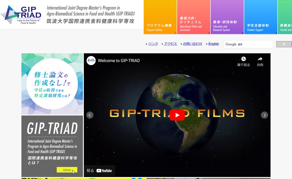Open the プログラム概要 Program Outline menu tile
The image size is (292, 179).
[x=160, y=17]
